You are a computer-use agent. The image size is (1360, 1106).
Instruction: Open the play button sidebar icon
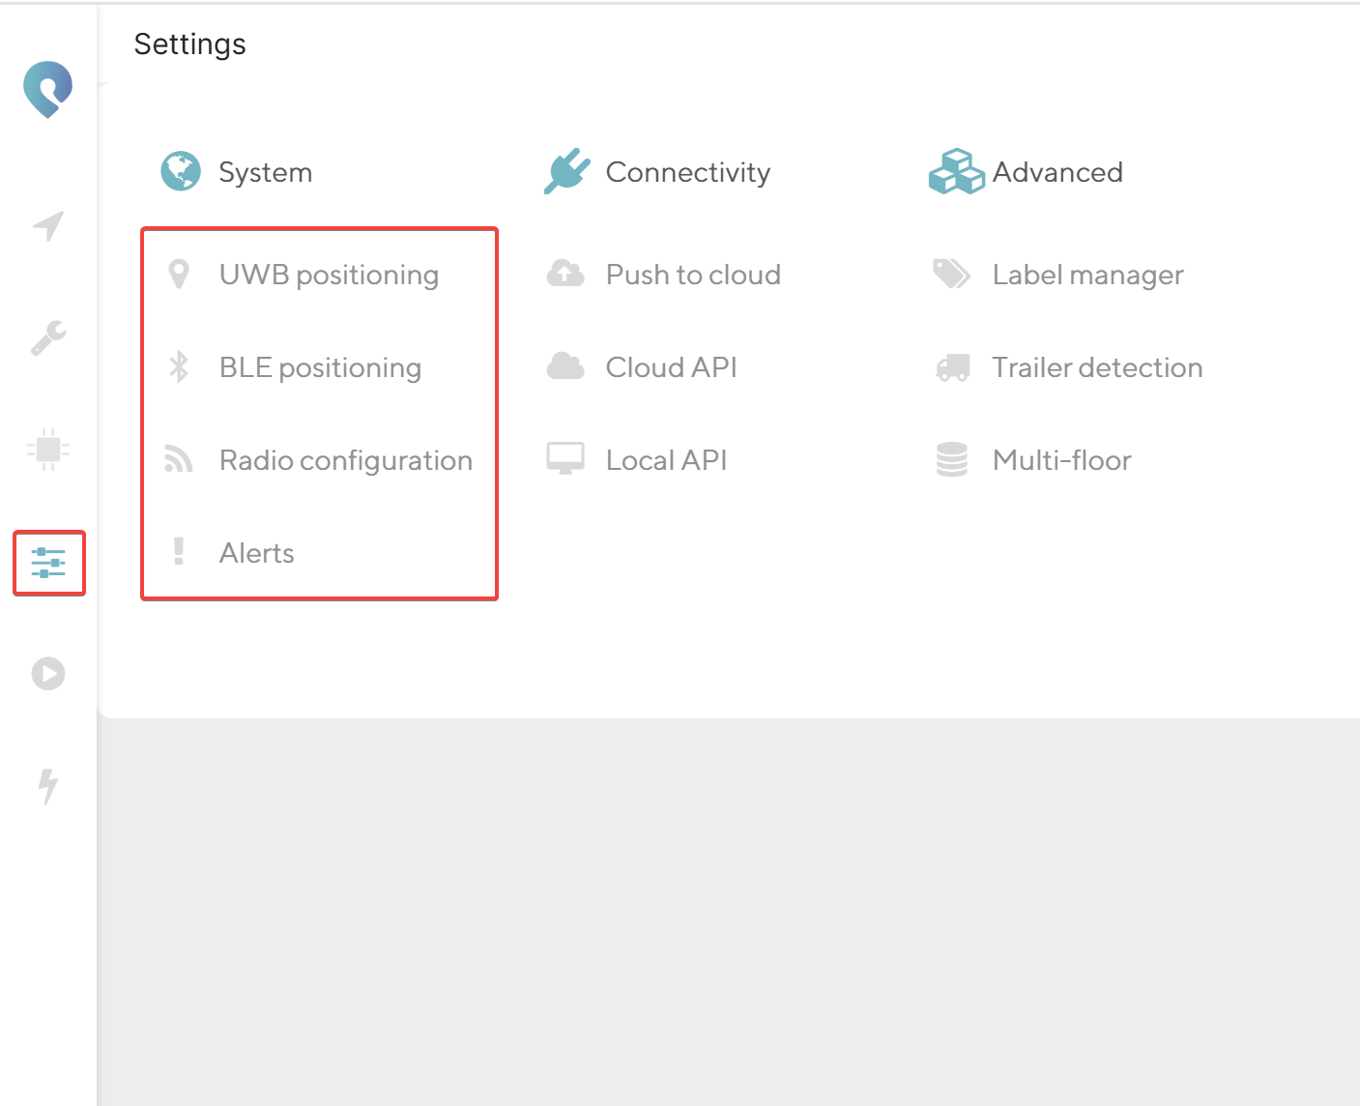click(48, 673)
